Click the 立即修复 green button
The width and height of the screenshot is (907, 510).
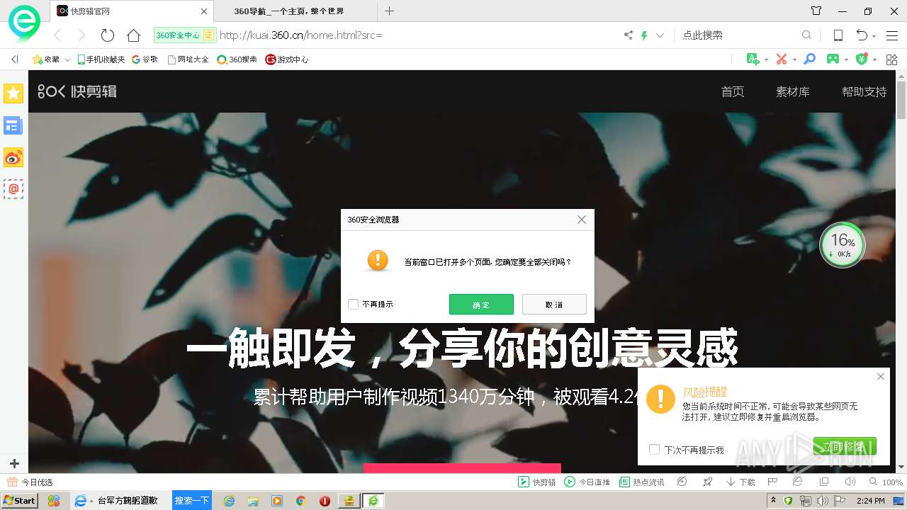click(x=845, y=446)
